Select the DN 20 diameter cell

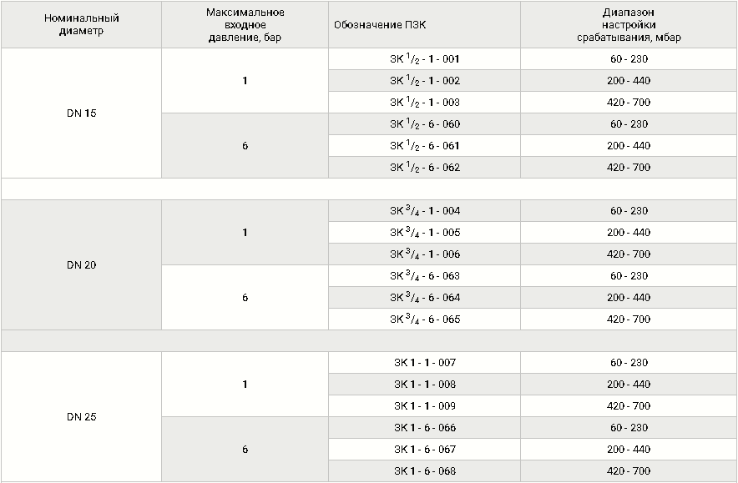82,264
